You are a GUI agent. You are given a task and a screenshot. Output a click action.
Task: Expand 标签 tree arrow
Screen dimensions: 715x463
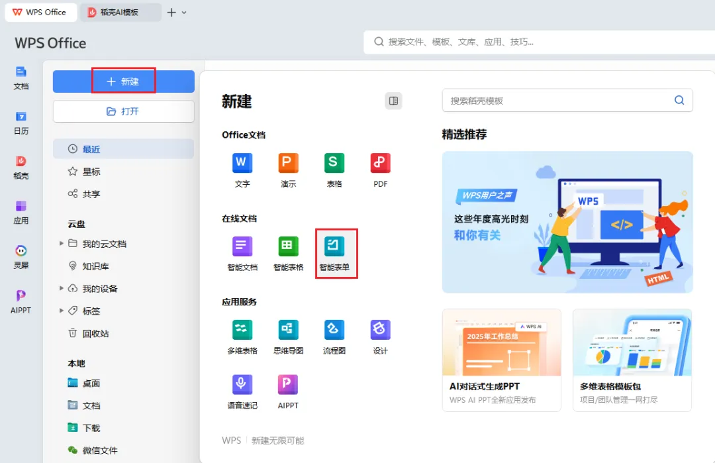pos(61,310)
